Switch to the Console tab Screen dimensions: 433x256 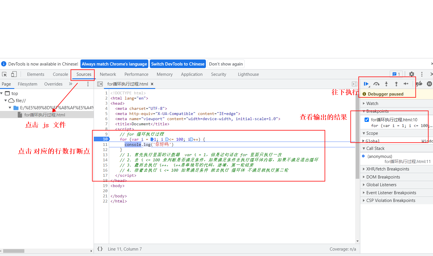click(60, 74)
